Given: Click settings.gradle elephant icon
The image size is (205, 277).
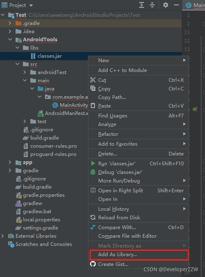Looking at the screenshot, I should (18, 228).
